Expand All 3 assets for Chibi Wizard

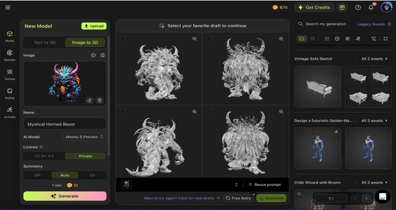pos(374,182)
